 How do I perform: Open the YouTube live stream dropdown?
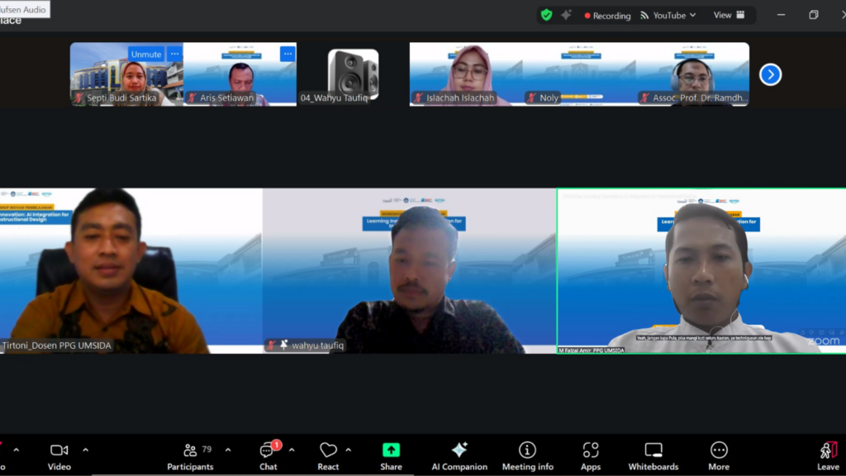pos(668,15)
